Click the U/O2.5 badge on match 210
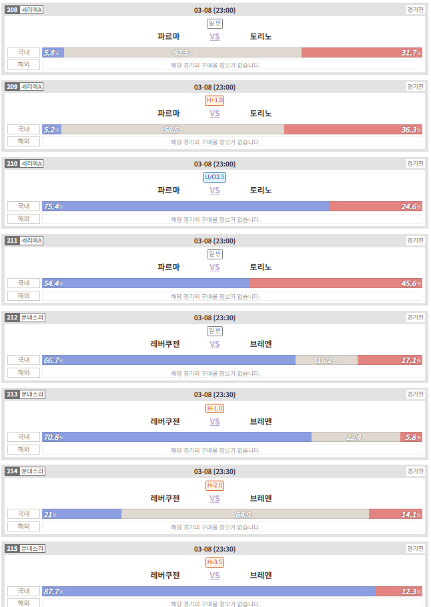This screenshot has width=431, height=607. (x=215, y=177)
